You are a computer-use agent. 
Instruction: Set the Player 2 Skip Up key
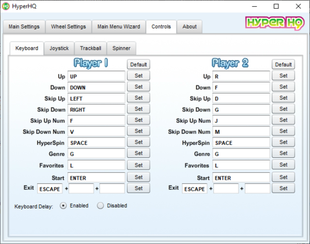pos(283,98)
